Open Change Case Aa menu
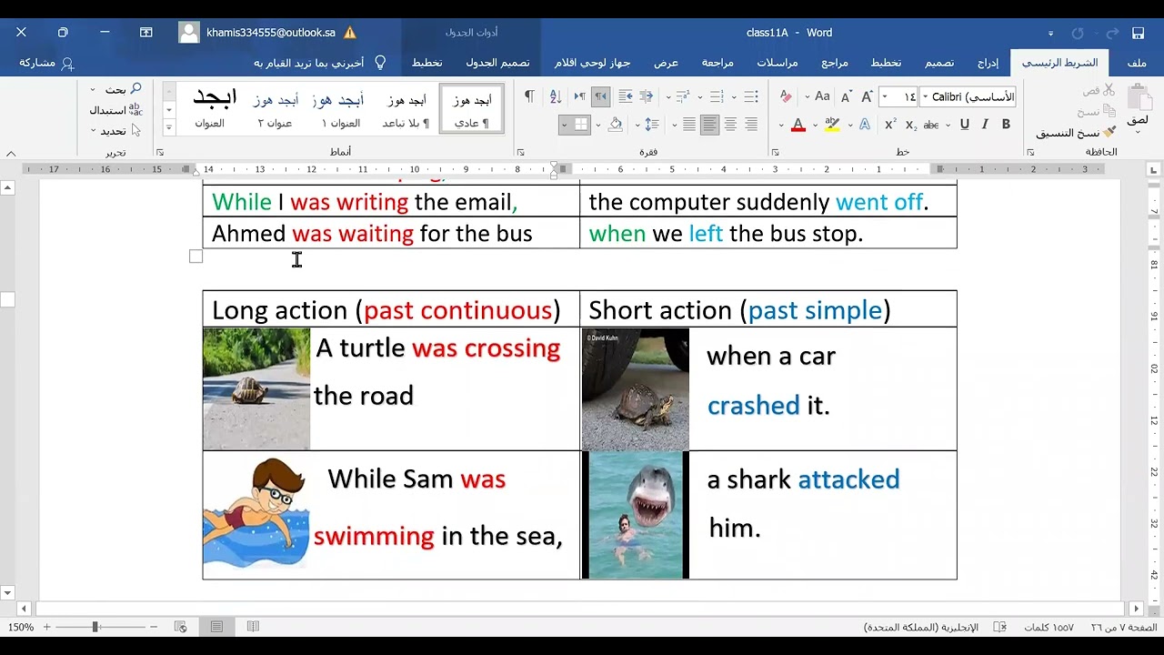The height and width of the screenshot is (655, 1164). (x=822, y=96)
